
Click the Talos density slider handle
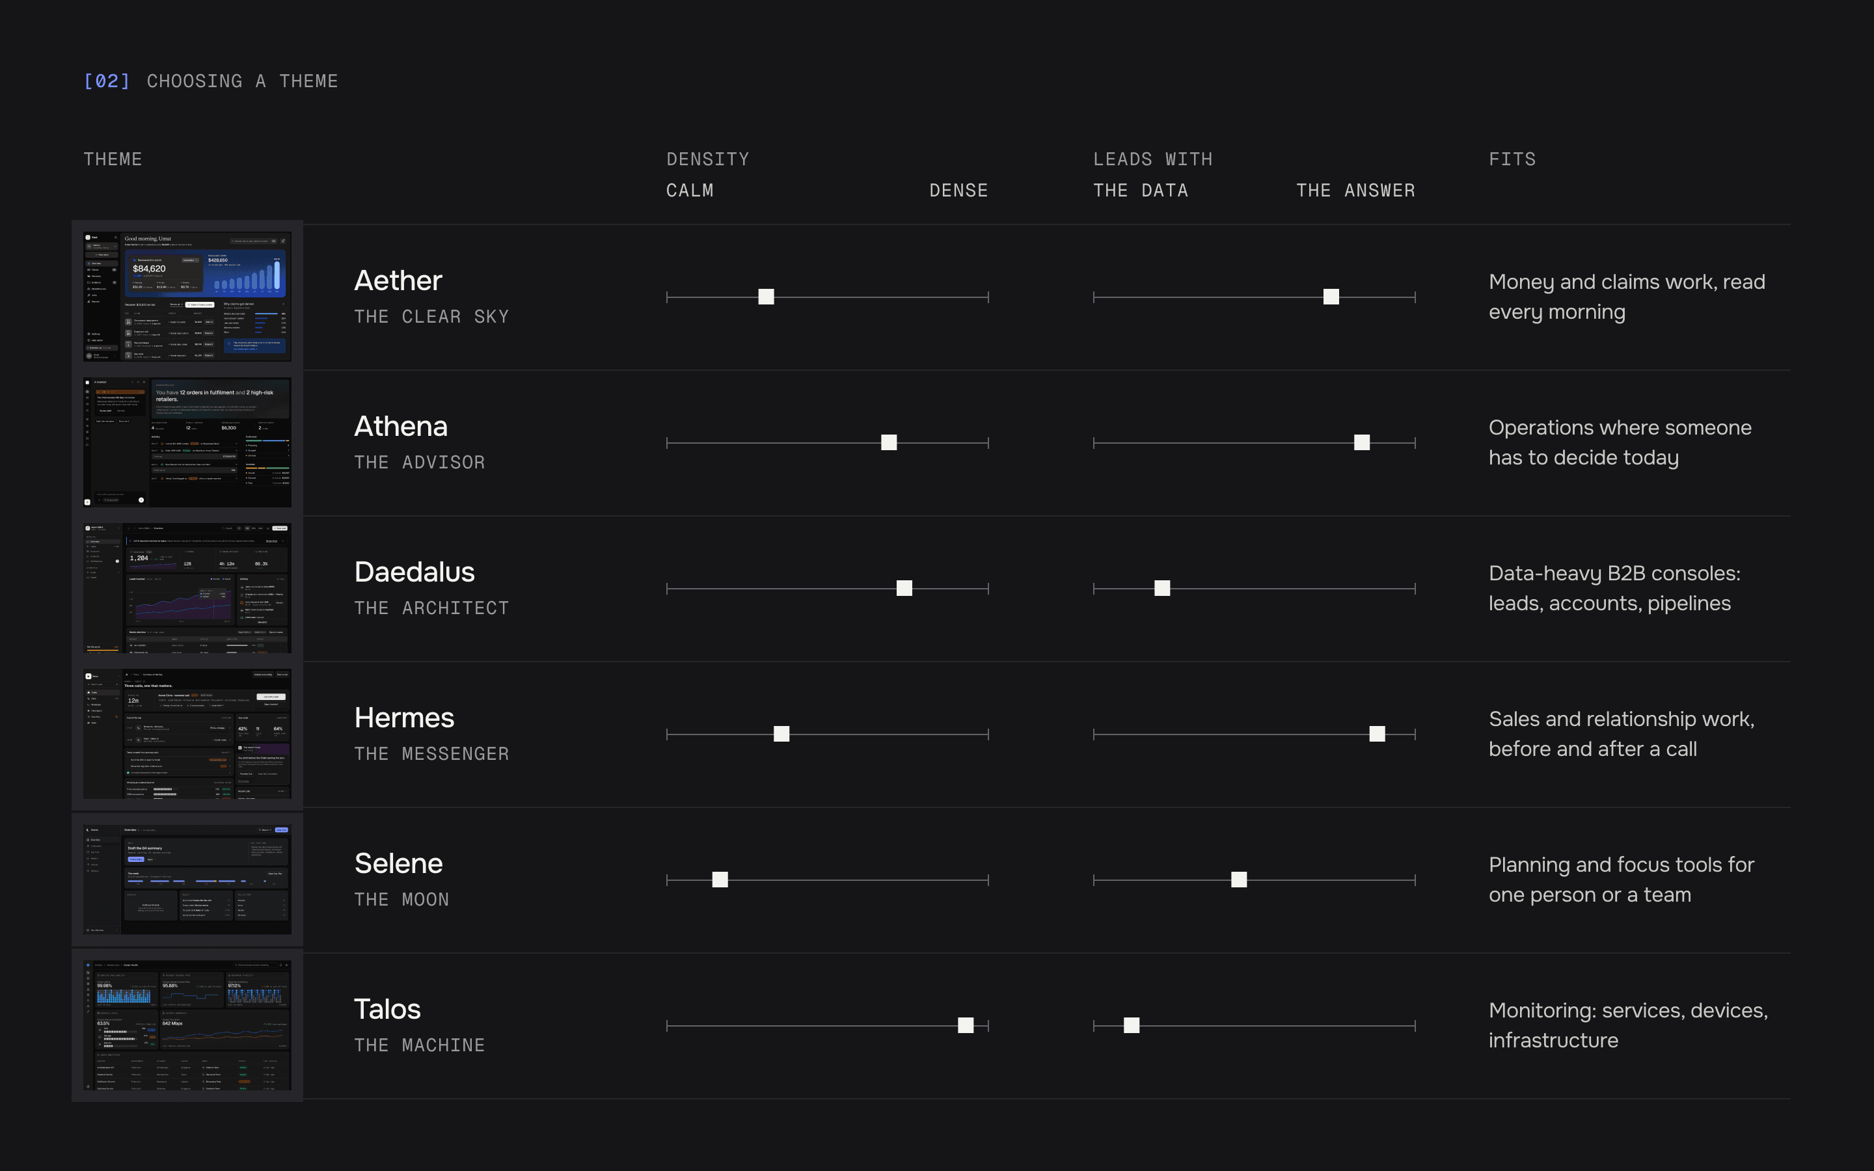tap(966, 1025)
